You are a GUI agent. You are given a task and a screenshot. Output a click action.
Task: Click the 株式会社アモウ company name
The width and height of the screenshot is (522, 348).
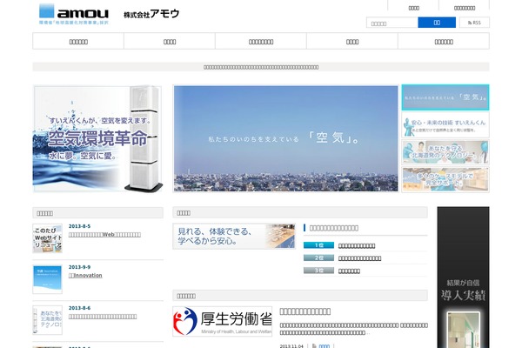[x=151, y=14]
